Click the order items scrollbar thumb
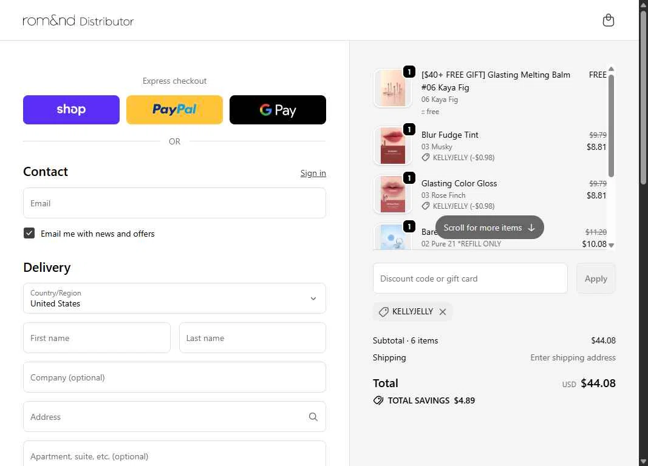Image resolution: width=648 pixels, height=466 pixels. 611,126
